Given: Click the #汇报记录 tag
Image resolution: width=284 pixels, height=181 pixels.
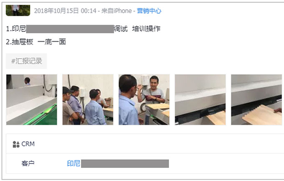Looking at the screenshot, I should 26,61.
